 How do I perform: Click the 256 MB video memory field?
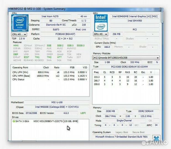point(116,34)
